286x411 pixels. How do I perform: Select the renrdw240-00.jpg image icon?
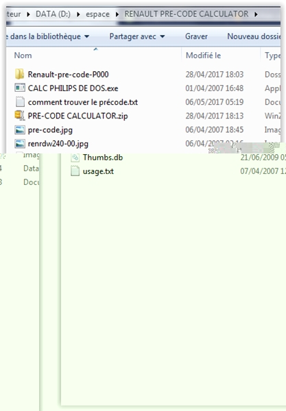click(x=20, y=144)
